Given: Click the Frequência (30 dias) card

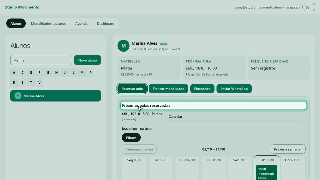Looking at the screenshot, I should [x=278, y=68].
